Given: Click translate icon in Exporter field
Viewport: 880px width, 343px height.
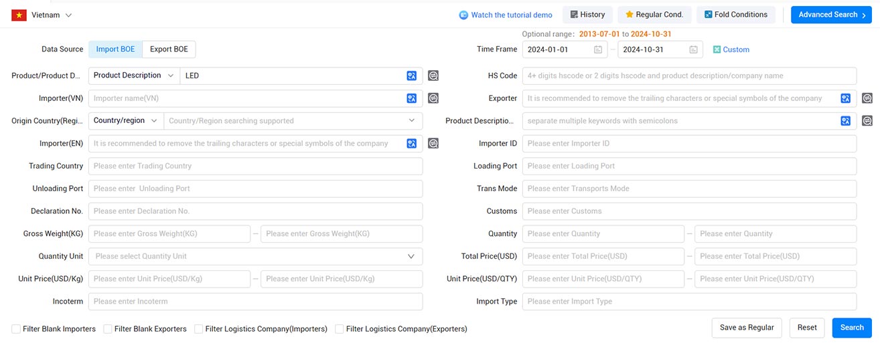Looking at the screenshot, I should 846,98.
